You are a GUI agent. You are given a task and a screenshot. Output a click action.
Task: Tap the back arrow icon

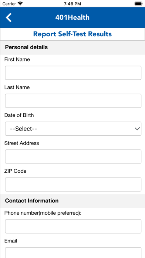tap(9, 17)
